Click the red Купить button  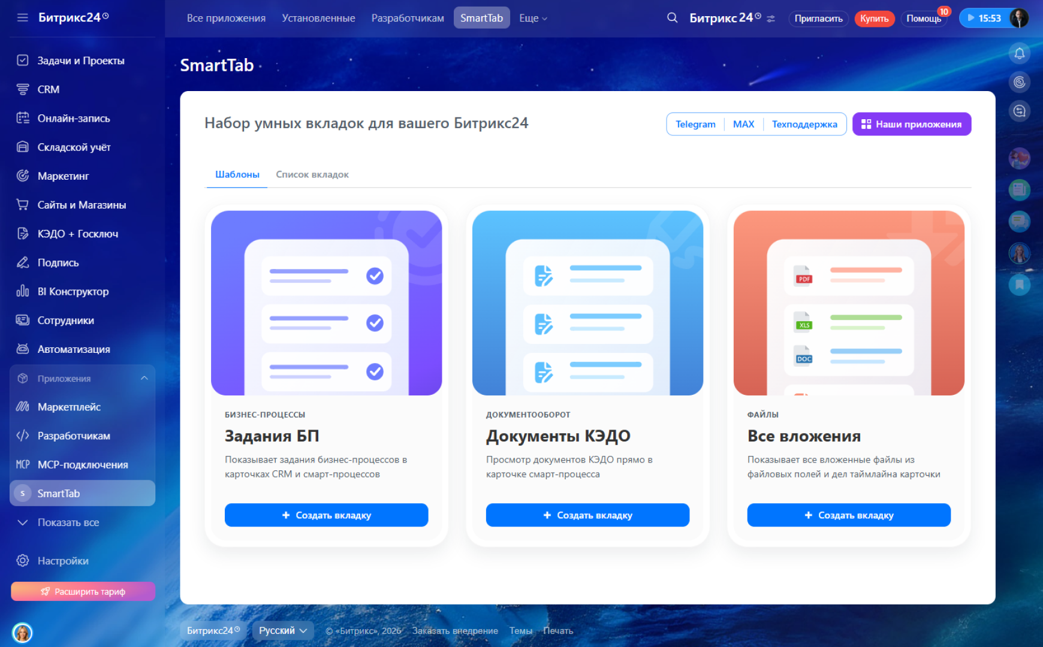875,19
